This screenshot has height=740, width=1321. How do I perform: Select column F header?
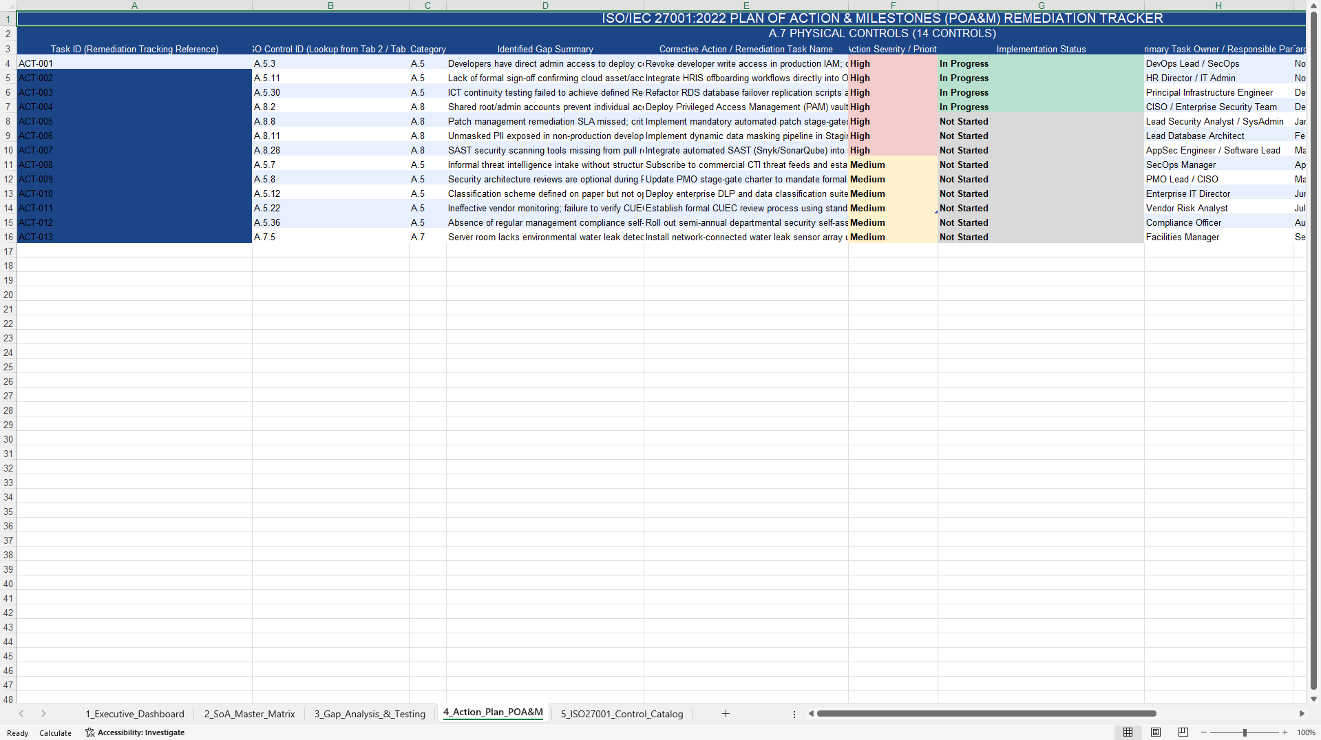pyautogui.click(x=893, y=6)
